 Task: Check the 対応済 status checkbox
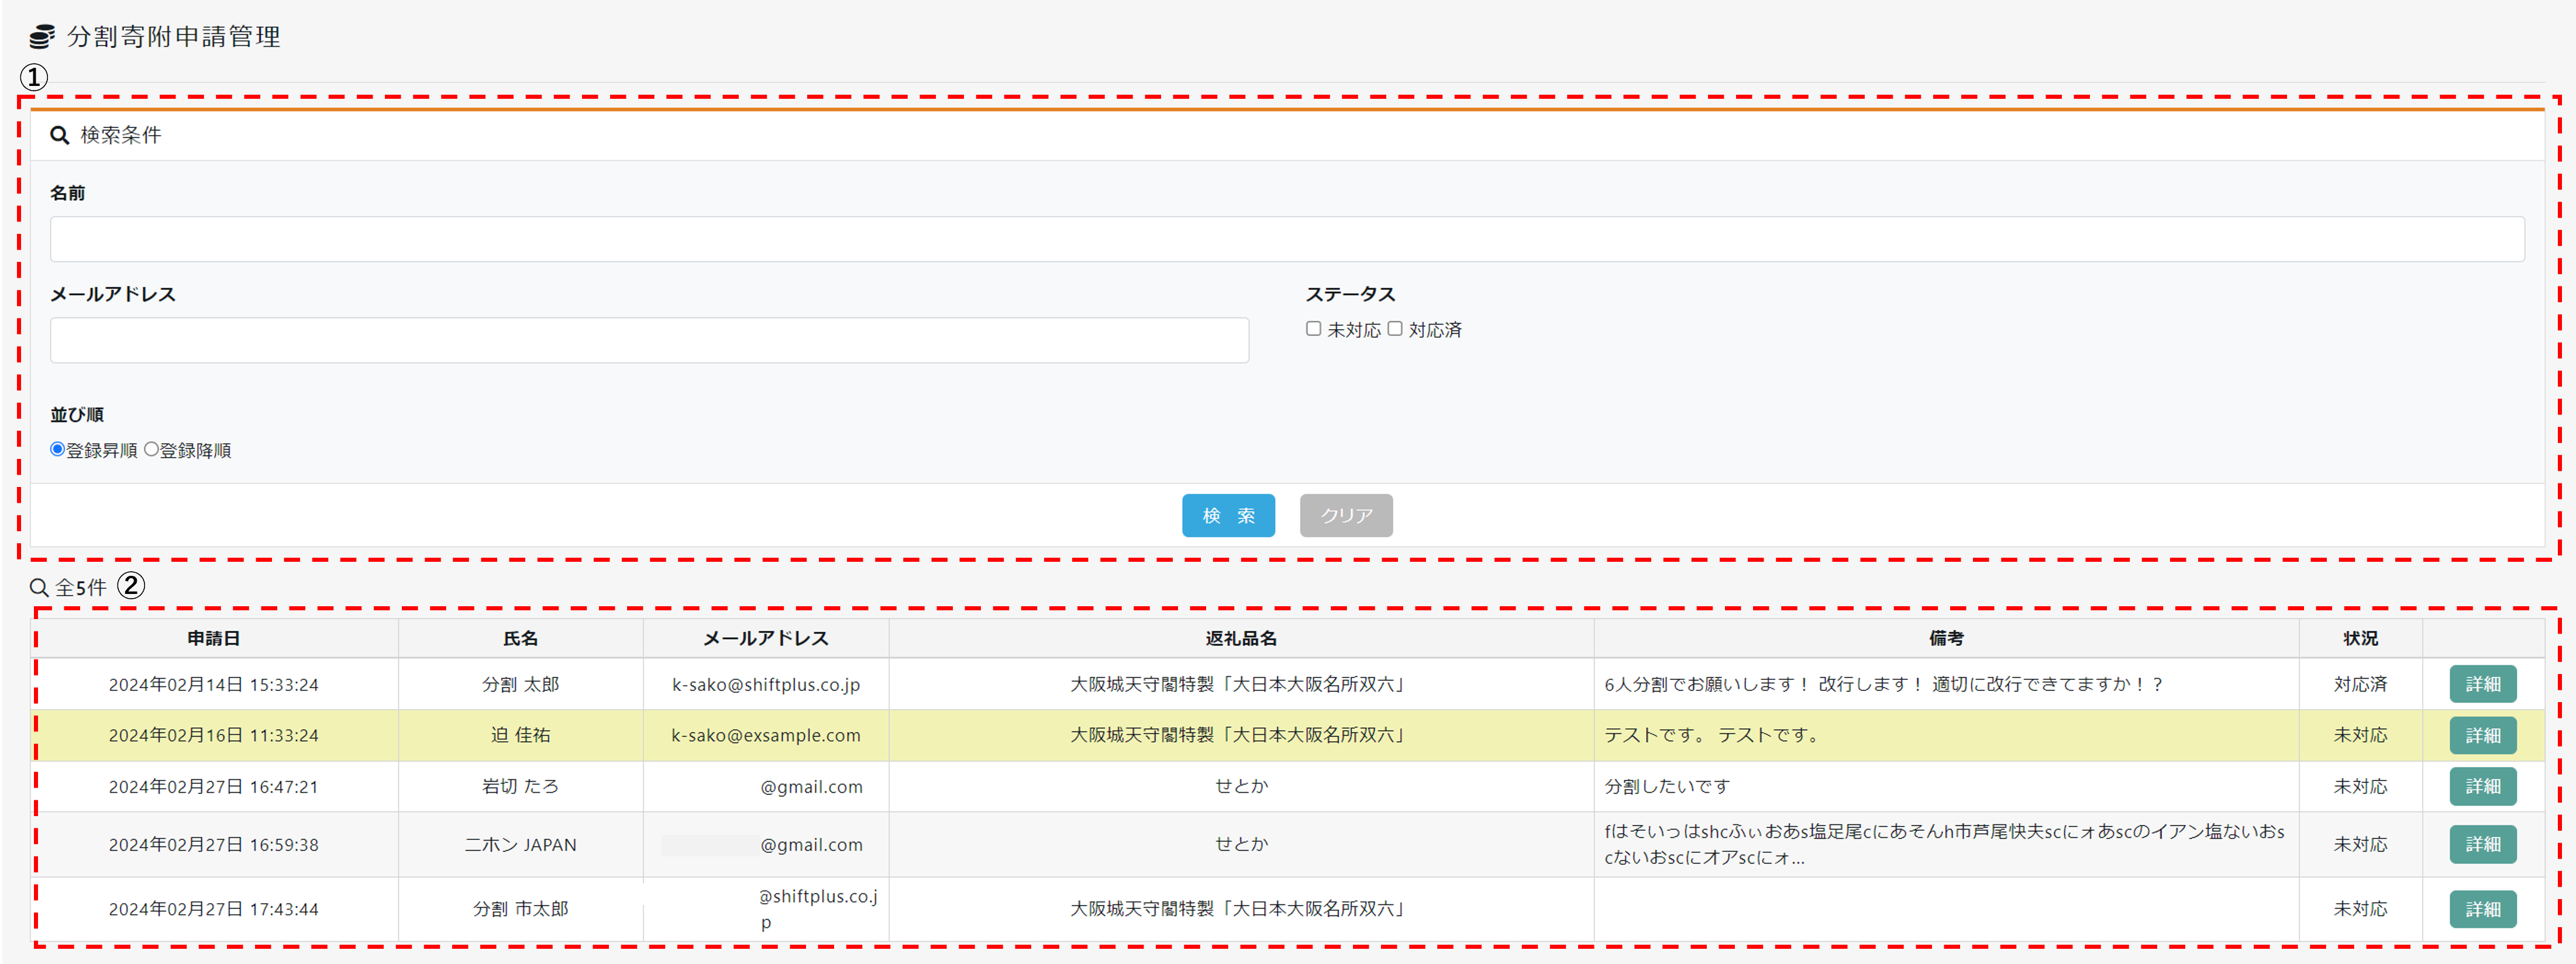tap(1394, 329)
